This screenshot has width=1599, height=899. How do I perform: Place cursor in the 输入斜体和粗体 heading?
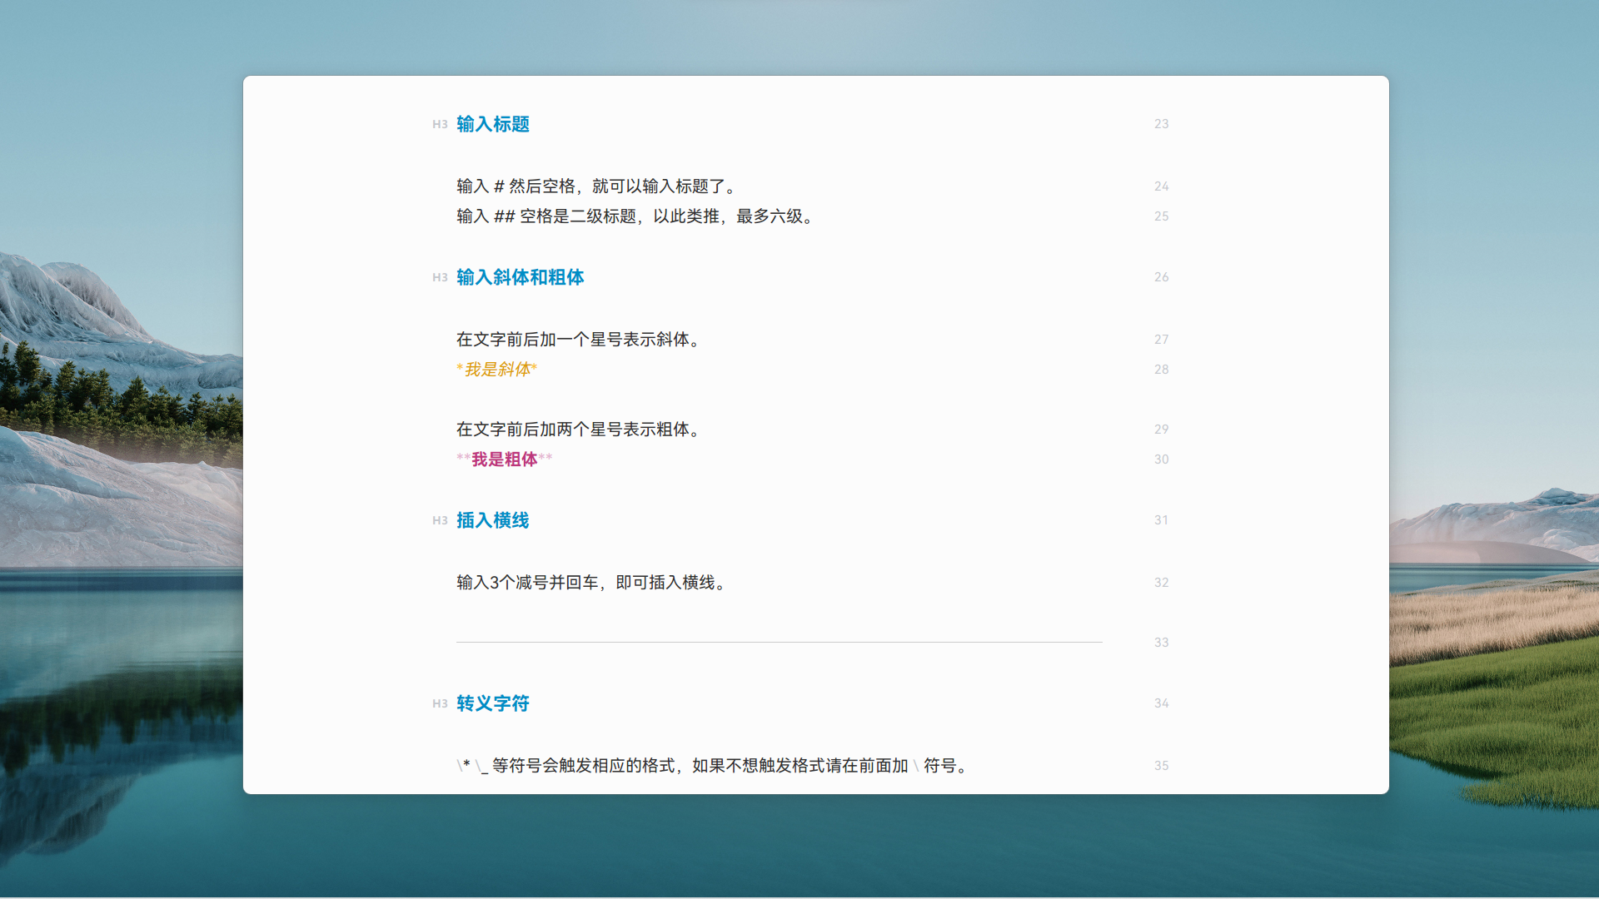pyautogui.click(x=520, y=277)
